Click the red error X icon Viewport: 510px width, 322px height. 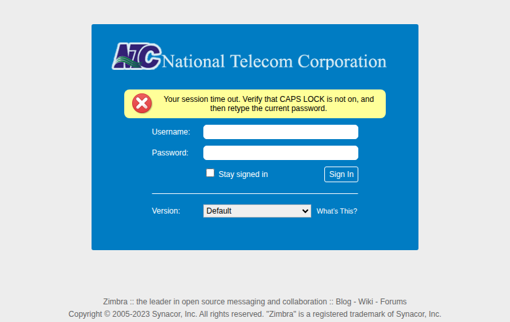pos(142,103)
